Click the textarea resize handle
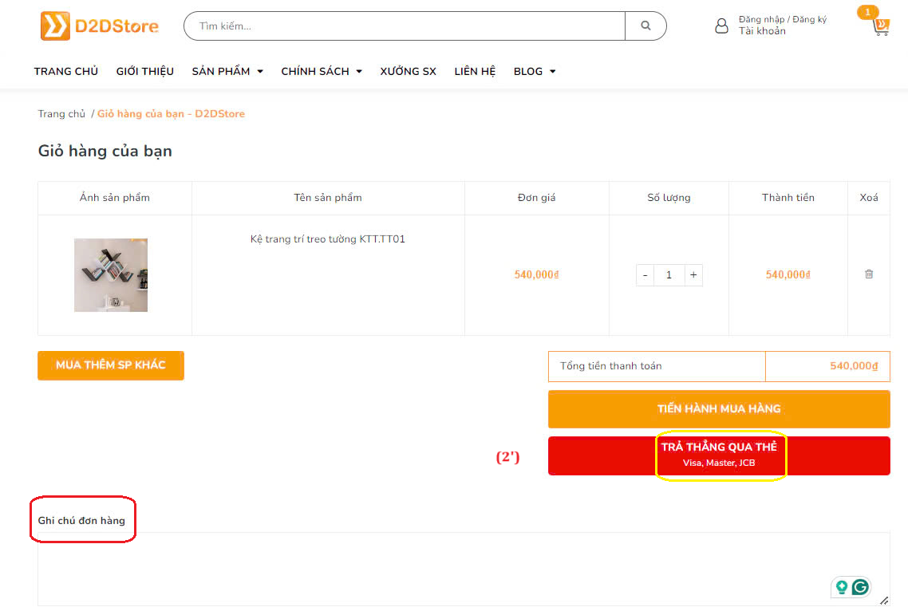 click(x=884, y=601)
